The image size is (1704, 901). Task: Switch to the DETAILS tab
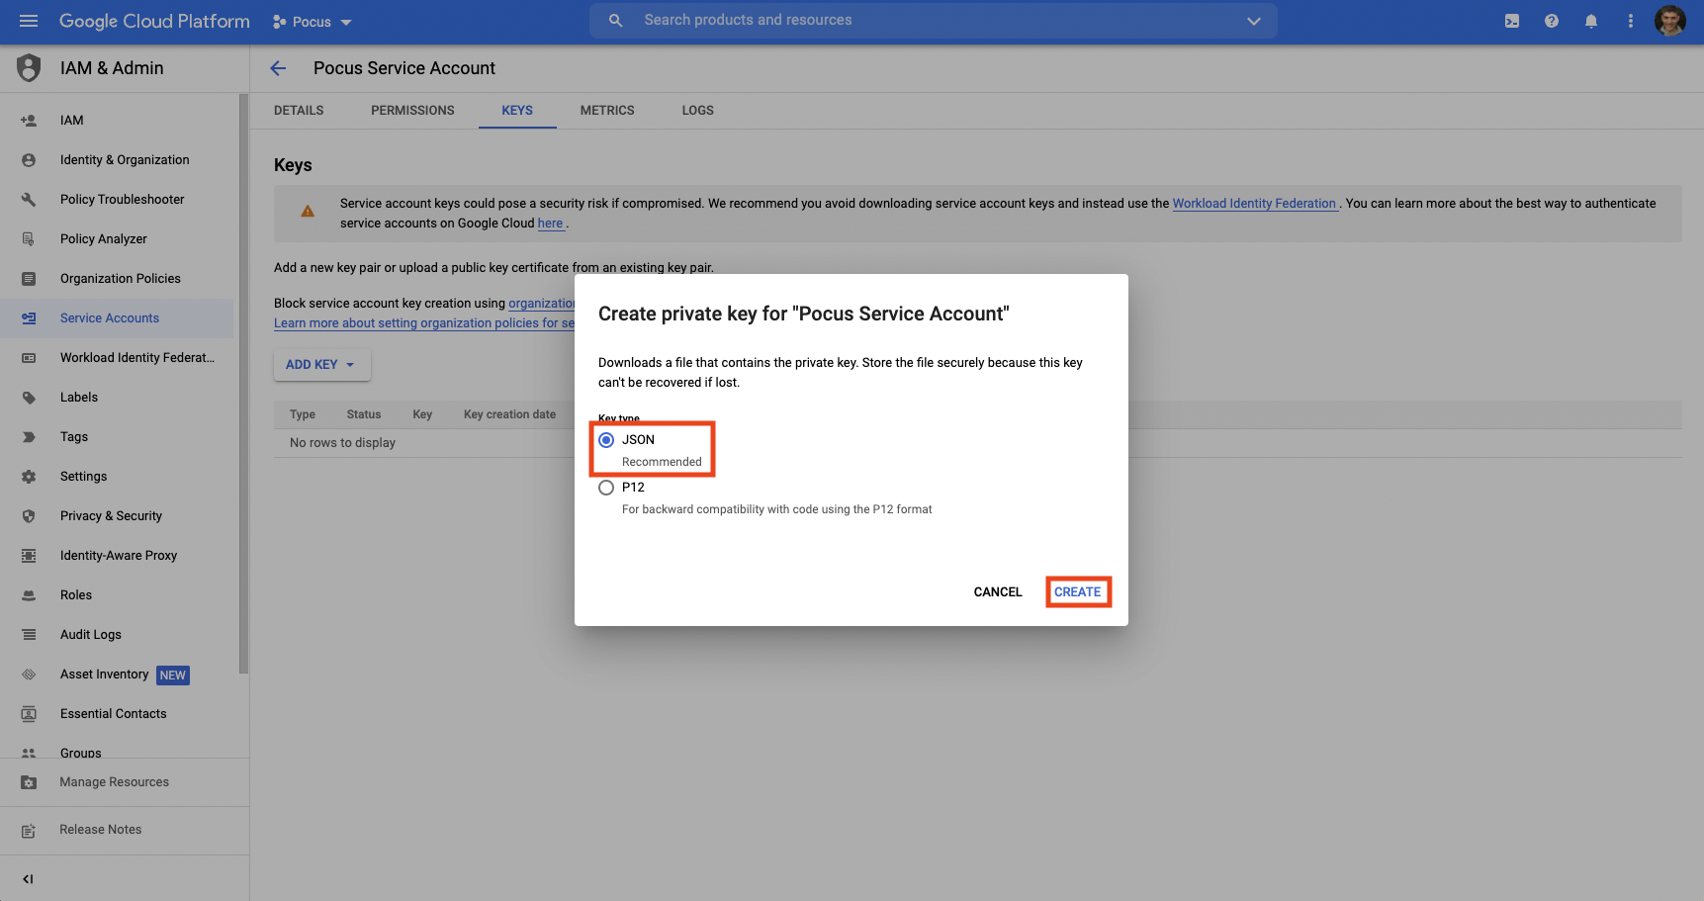(x=299, y=111)
